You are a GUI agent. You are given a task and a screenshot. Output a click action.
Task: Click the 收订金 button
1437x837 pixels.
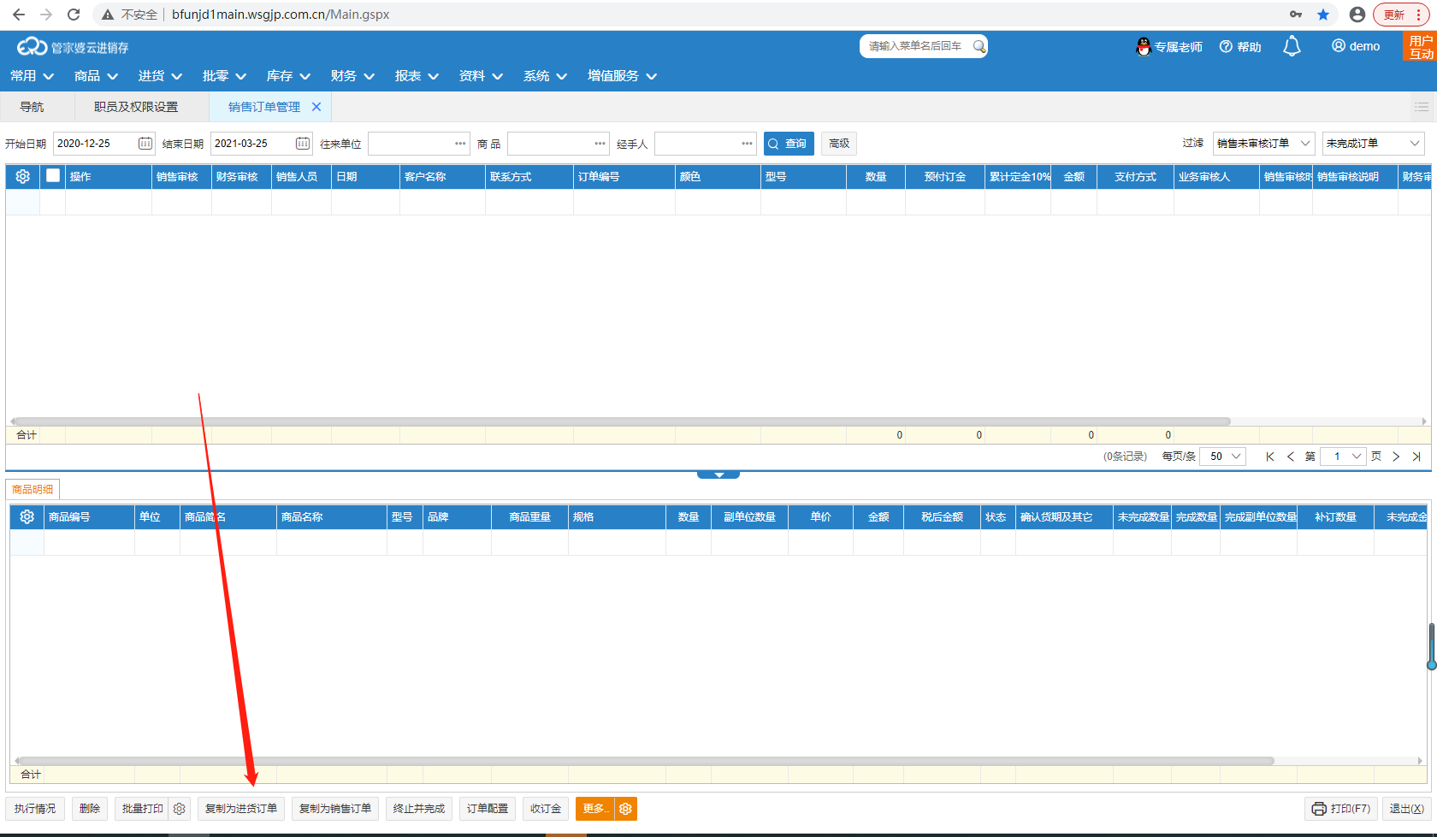(546, 809)
